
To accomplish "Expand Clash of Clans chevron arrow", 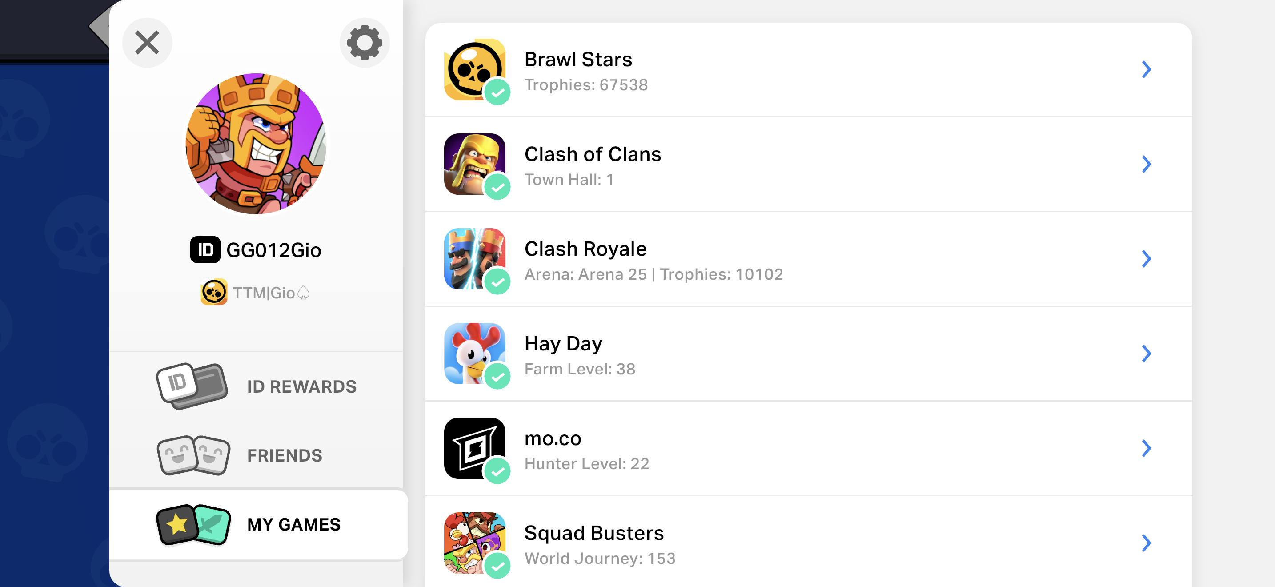I will click(1147, 164).
